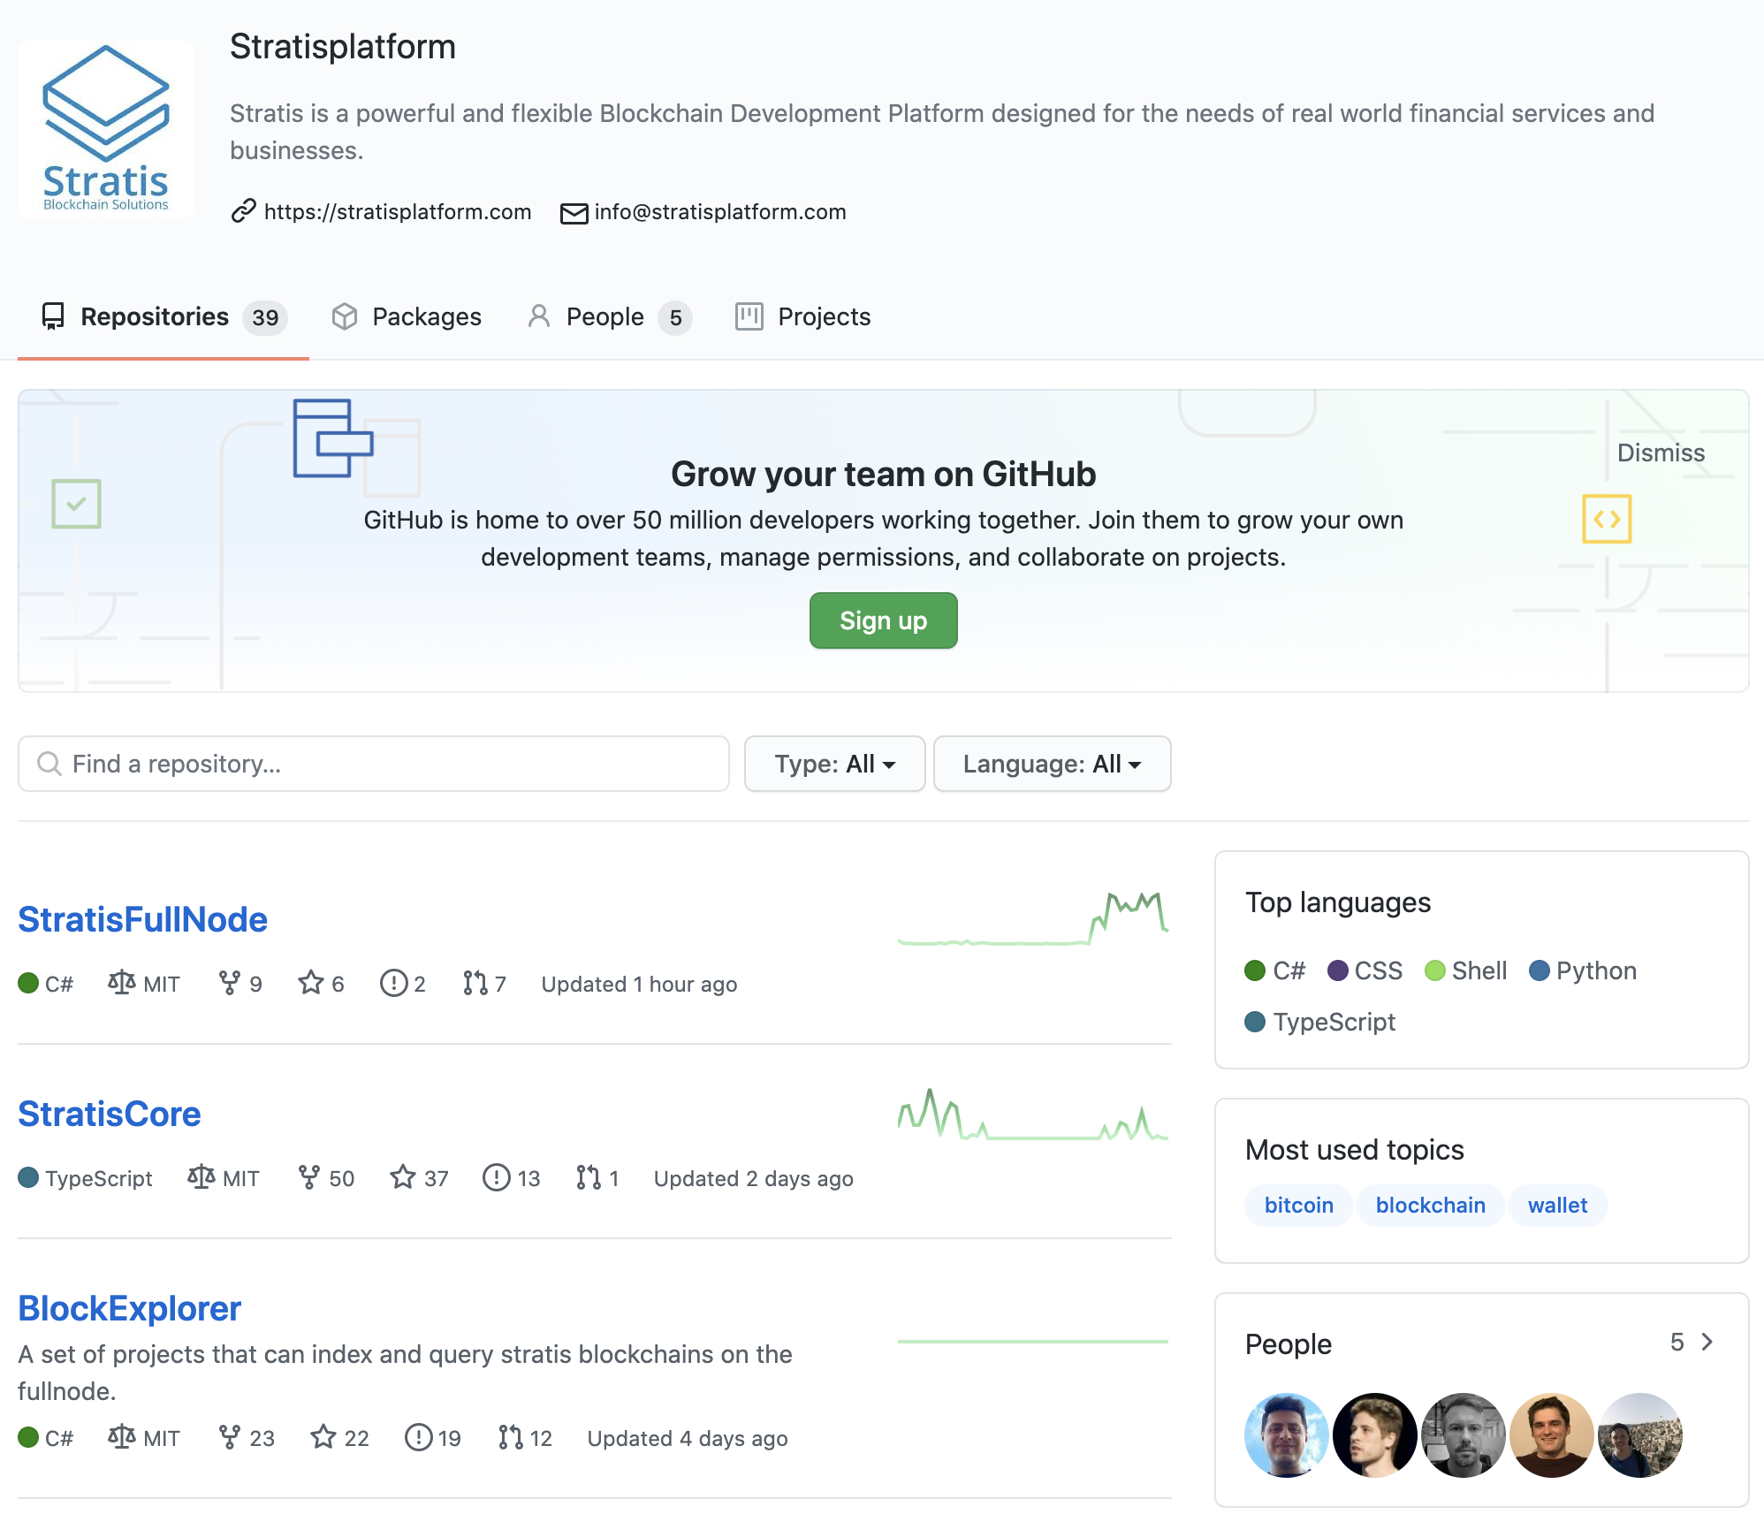Click the first member avatar in People
1764x1522 pixels.
pos(1286,1435)
